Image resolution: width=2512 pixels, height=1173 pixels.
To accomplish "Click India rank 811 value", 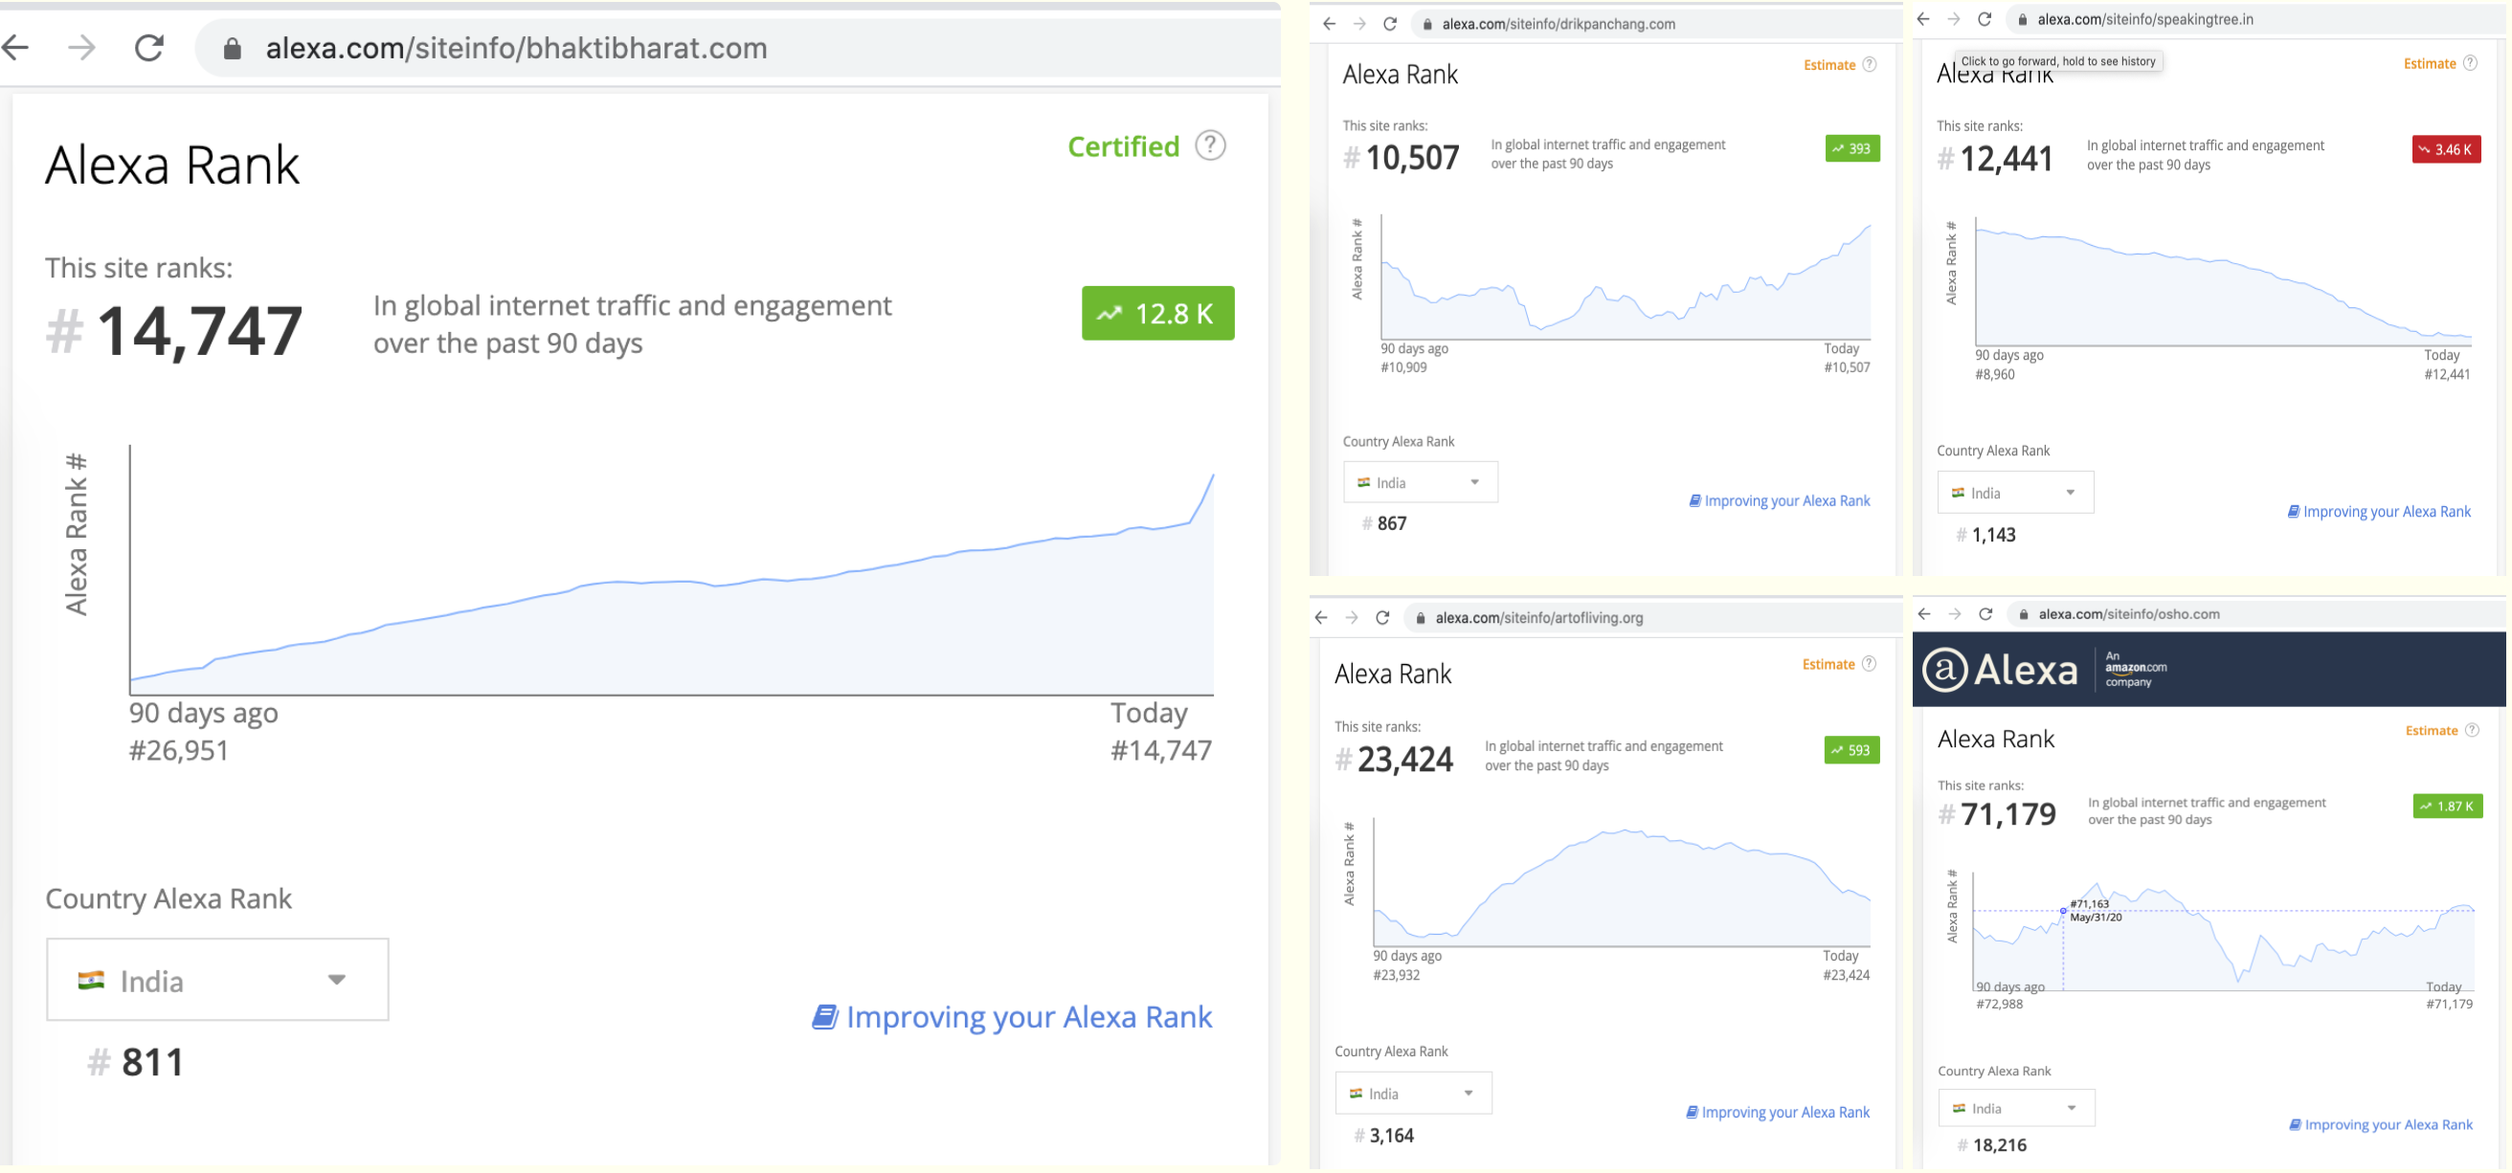I will tap(136, 1062).
